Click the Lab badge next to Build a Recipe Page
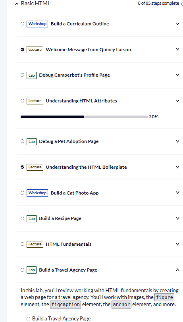 point(31,218)
